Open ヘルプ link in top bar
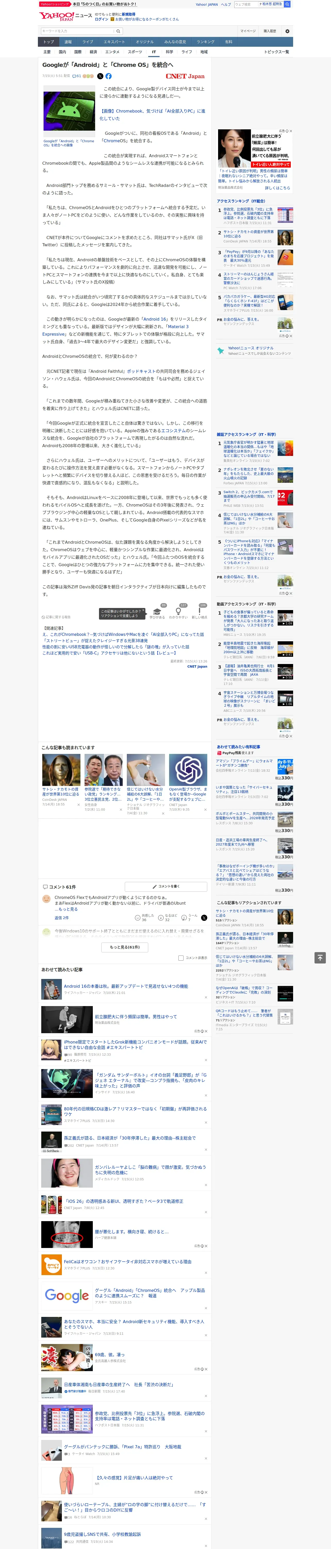Image resolution: width=331 pixels, height=1549 pixels. click(226, 4)
